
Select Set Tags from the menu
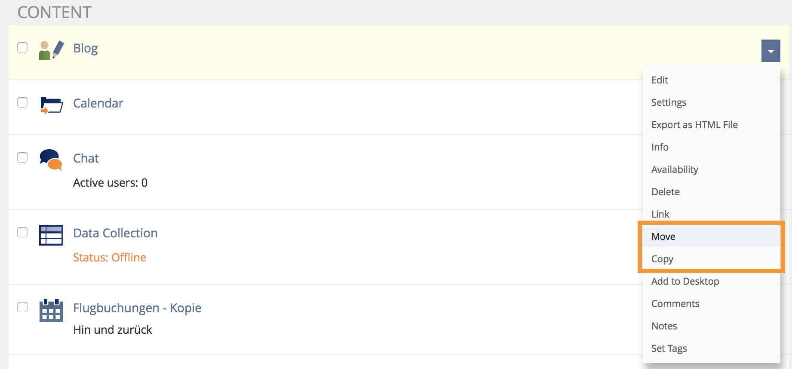(669, 348)
